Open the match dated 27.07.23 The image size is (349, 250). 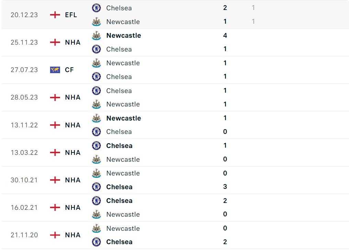(x=24, y=70)
